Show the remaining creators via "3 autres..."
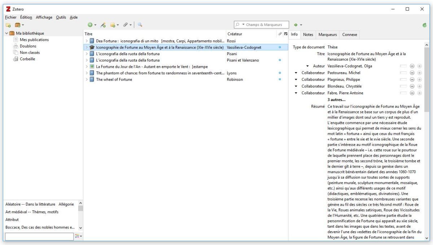The image size is (433, 245). [336, 100]
